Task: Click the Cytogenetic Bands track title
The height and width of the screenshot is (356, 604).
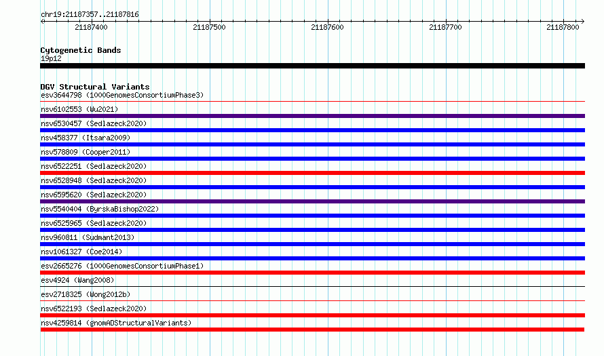Action: coord(81,50)
